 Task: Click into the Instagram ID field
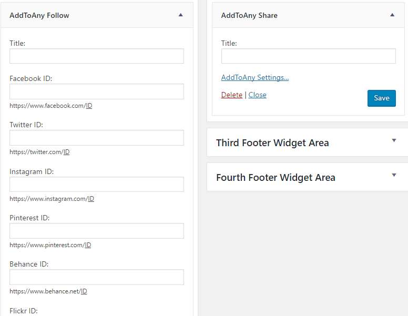coord(97,184)
